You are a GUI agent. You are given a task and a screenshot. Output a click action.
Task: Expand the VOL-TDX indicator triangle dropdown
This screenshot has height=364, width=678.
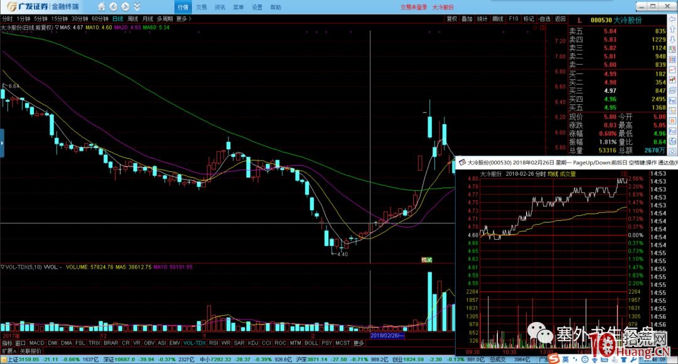click(x=3, y=267)
